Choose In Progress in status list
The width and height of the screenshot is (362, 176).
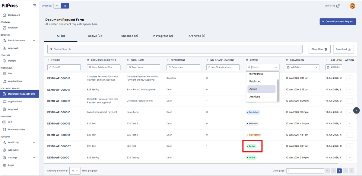[x=262, y=74]
